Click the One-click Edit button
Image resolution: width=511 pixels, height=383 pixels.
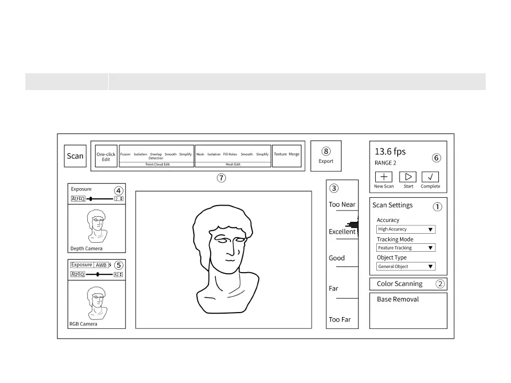(x=106, y=157)
